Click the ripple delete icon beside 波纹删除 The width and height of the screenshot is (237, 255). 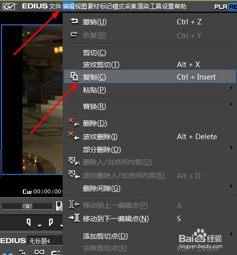(x=74, y=136)
